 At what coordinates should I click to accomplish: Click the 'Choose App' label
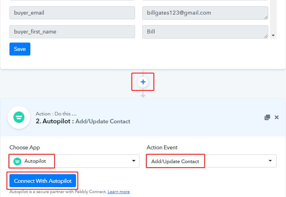[25, 147]
